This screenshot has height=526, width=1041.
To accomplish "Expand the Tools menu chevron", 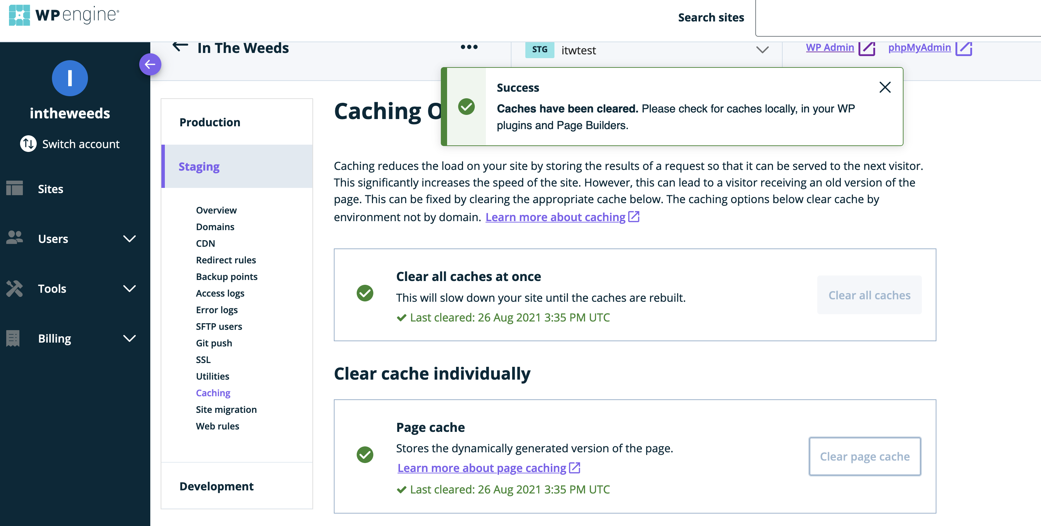I will tap(129, 288).
